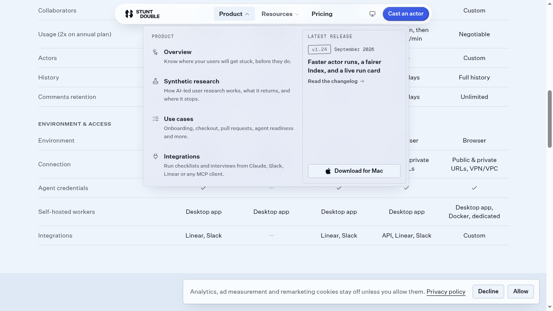
Task: Click the monitor theme icon in navbar
Action: click(372, 14)
